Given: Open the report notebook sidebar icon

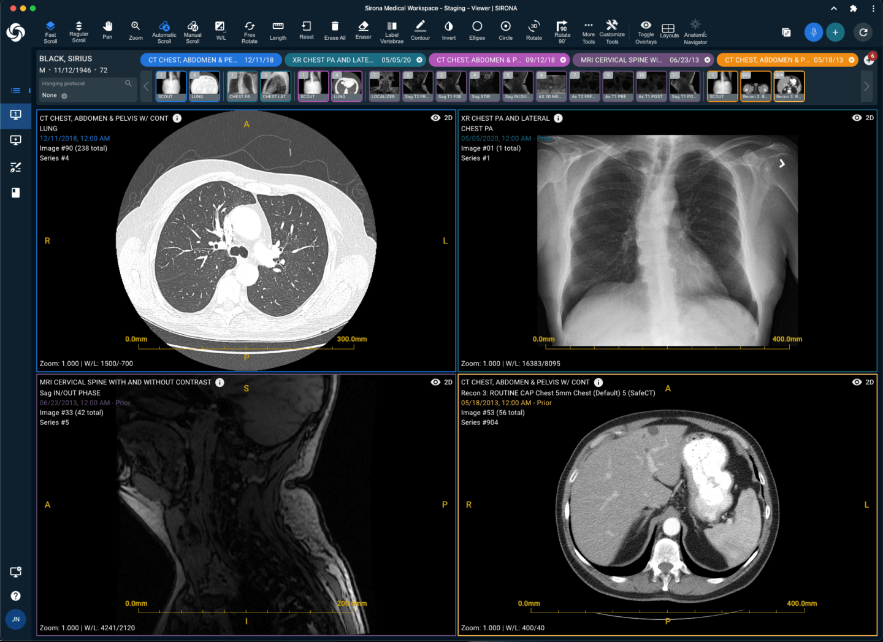Looking at the screenshot, I should (x=16, y=193).
